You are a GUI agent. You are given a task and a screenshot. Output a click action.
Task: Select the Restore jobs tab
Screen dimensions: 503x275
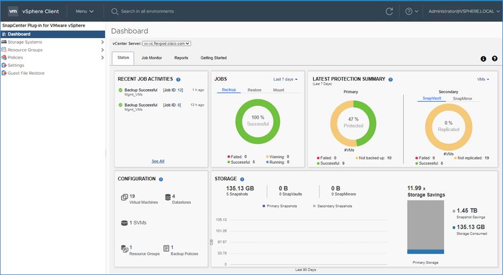[x=254, y=90]
